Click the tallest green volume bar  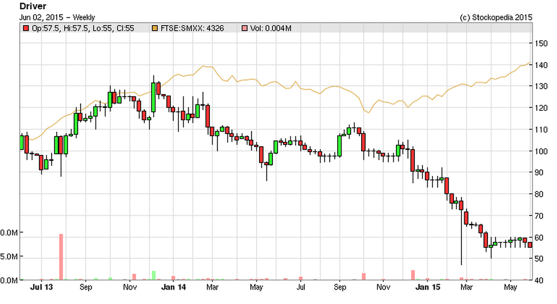tap(154, 276)
